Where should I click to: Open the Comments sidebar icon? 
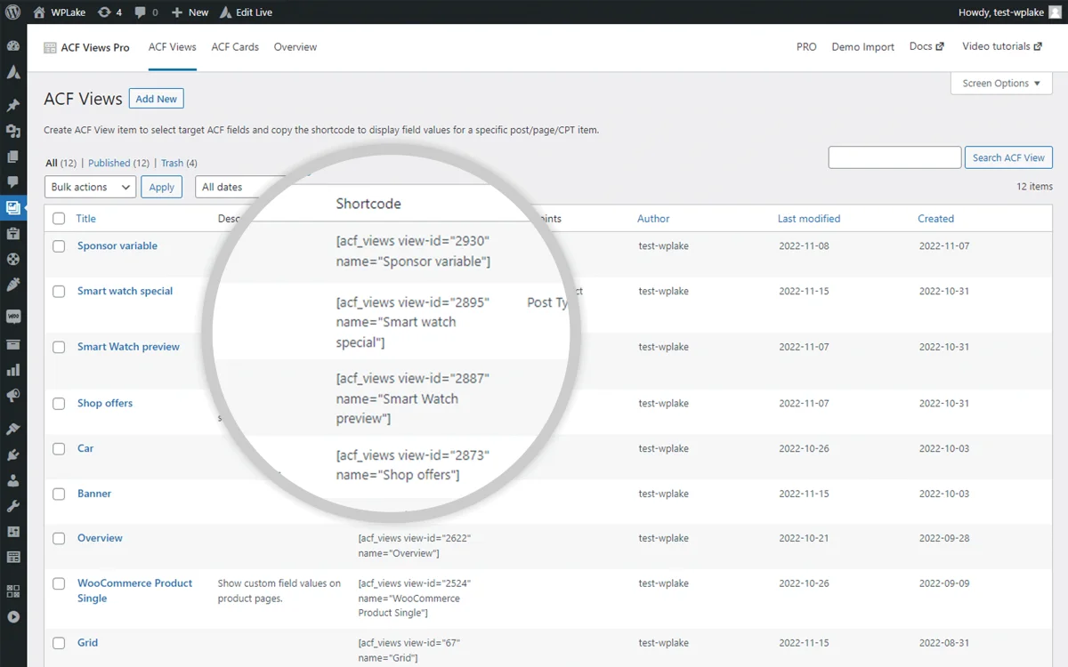coord(13,182)
